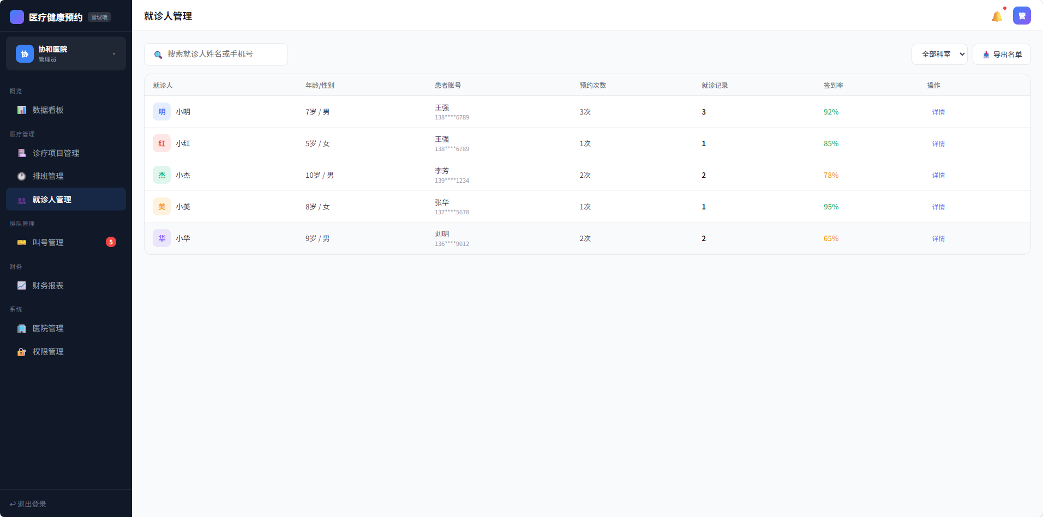Click the 协和医院 hospital logo icon
This screenshot has width=1043, height=517.
point(25,53)
